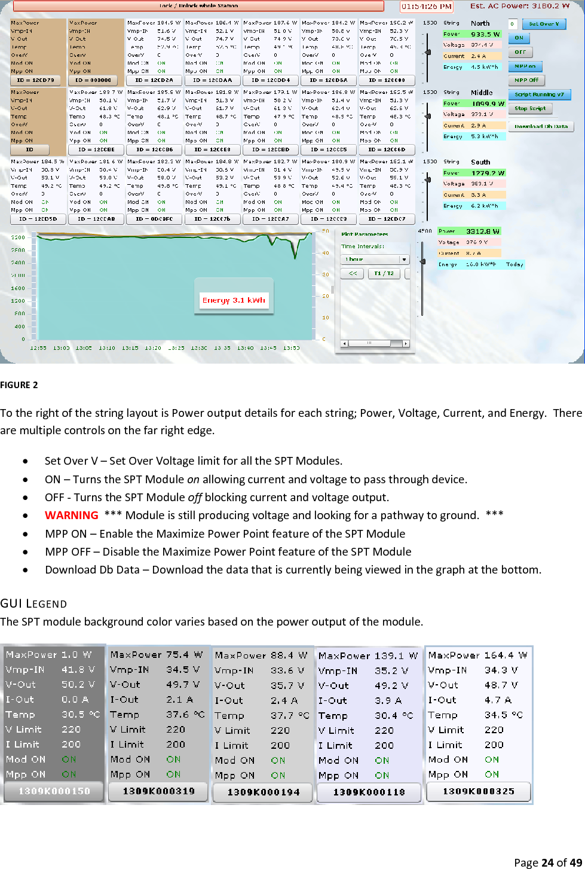Viewport: 585px width, 869px height.
Task: Select module button ID = 000000
Action: (93, 80)
